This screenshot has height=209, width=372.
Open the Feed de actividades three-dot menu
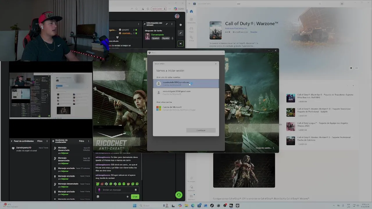[x=47, y=141]
